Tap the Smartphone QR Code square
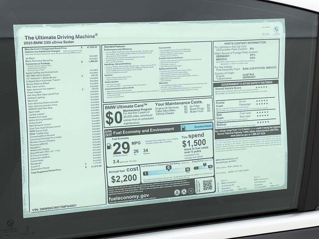This screenshot has height=239, width=319. [207, 185]
